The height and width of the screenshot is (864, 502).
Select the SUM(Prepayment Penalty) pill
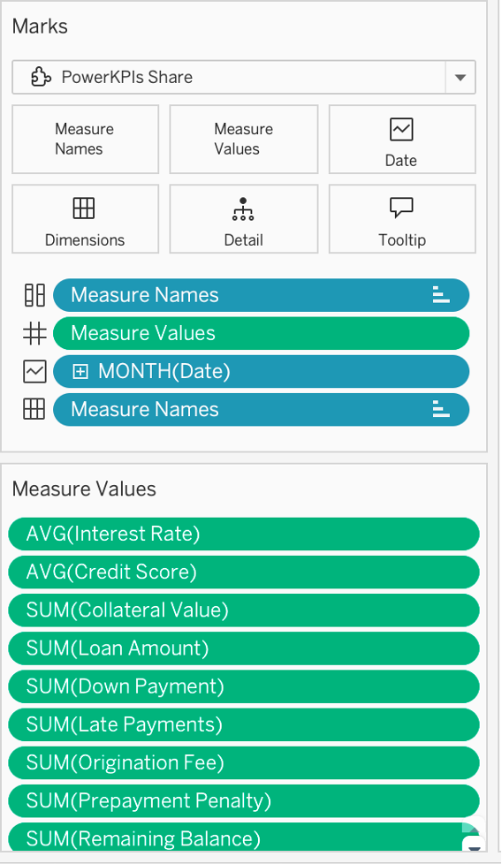pyautogui.click(x=244, y=800)
